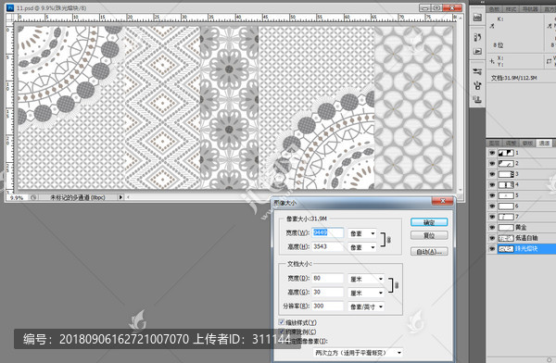This screenshot has height=363, width=556.
Task: Open the Brush panel icon
Action: [477, 85]
